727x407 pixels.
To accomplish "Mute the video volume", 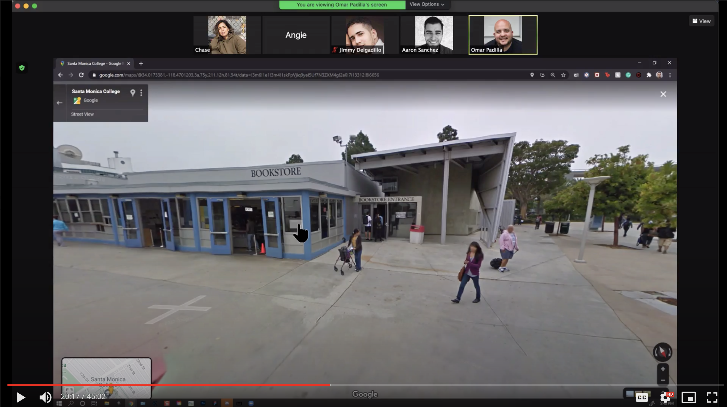I will 45,397.
